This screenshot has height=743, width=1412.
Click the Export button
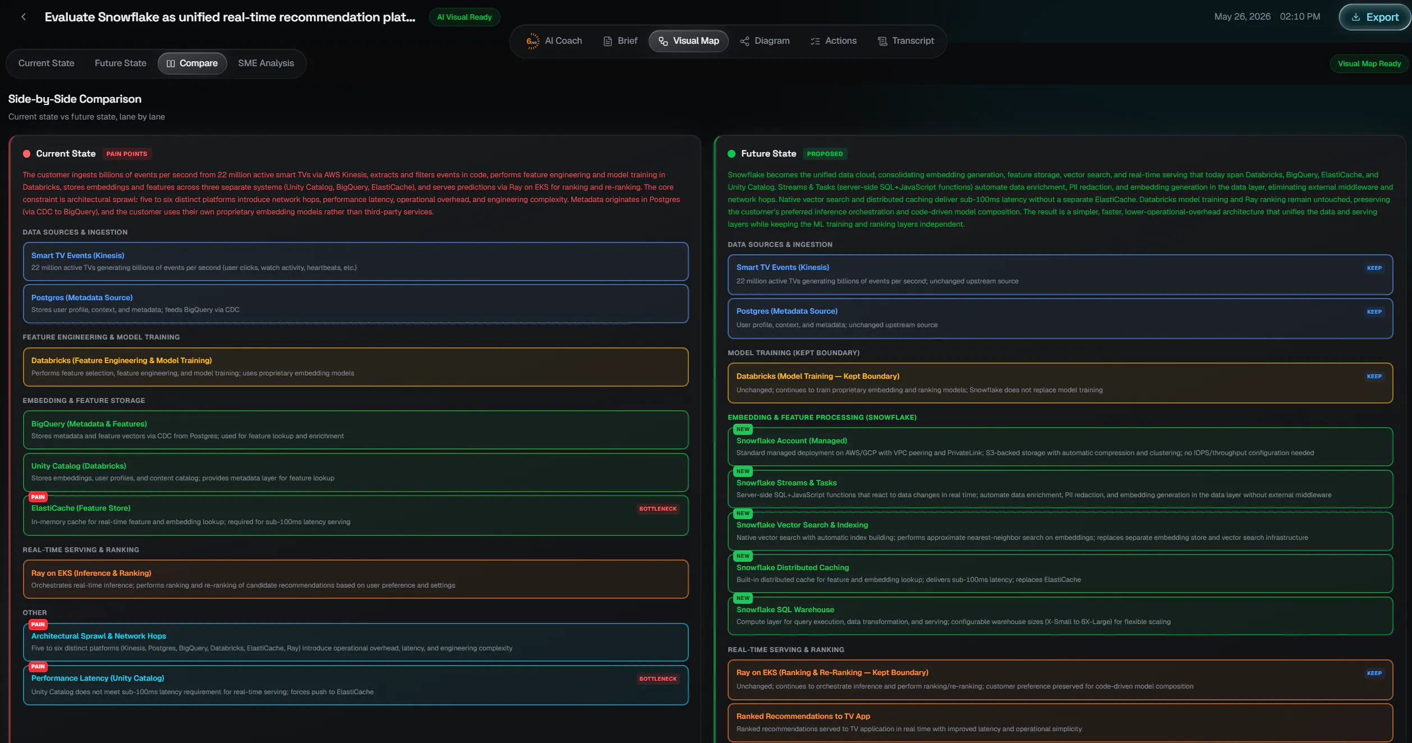pyautogui.click(x=1374, y=17)
